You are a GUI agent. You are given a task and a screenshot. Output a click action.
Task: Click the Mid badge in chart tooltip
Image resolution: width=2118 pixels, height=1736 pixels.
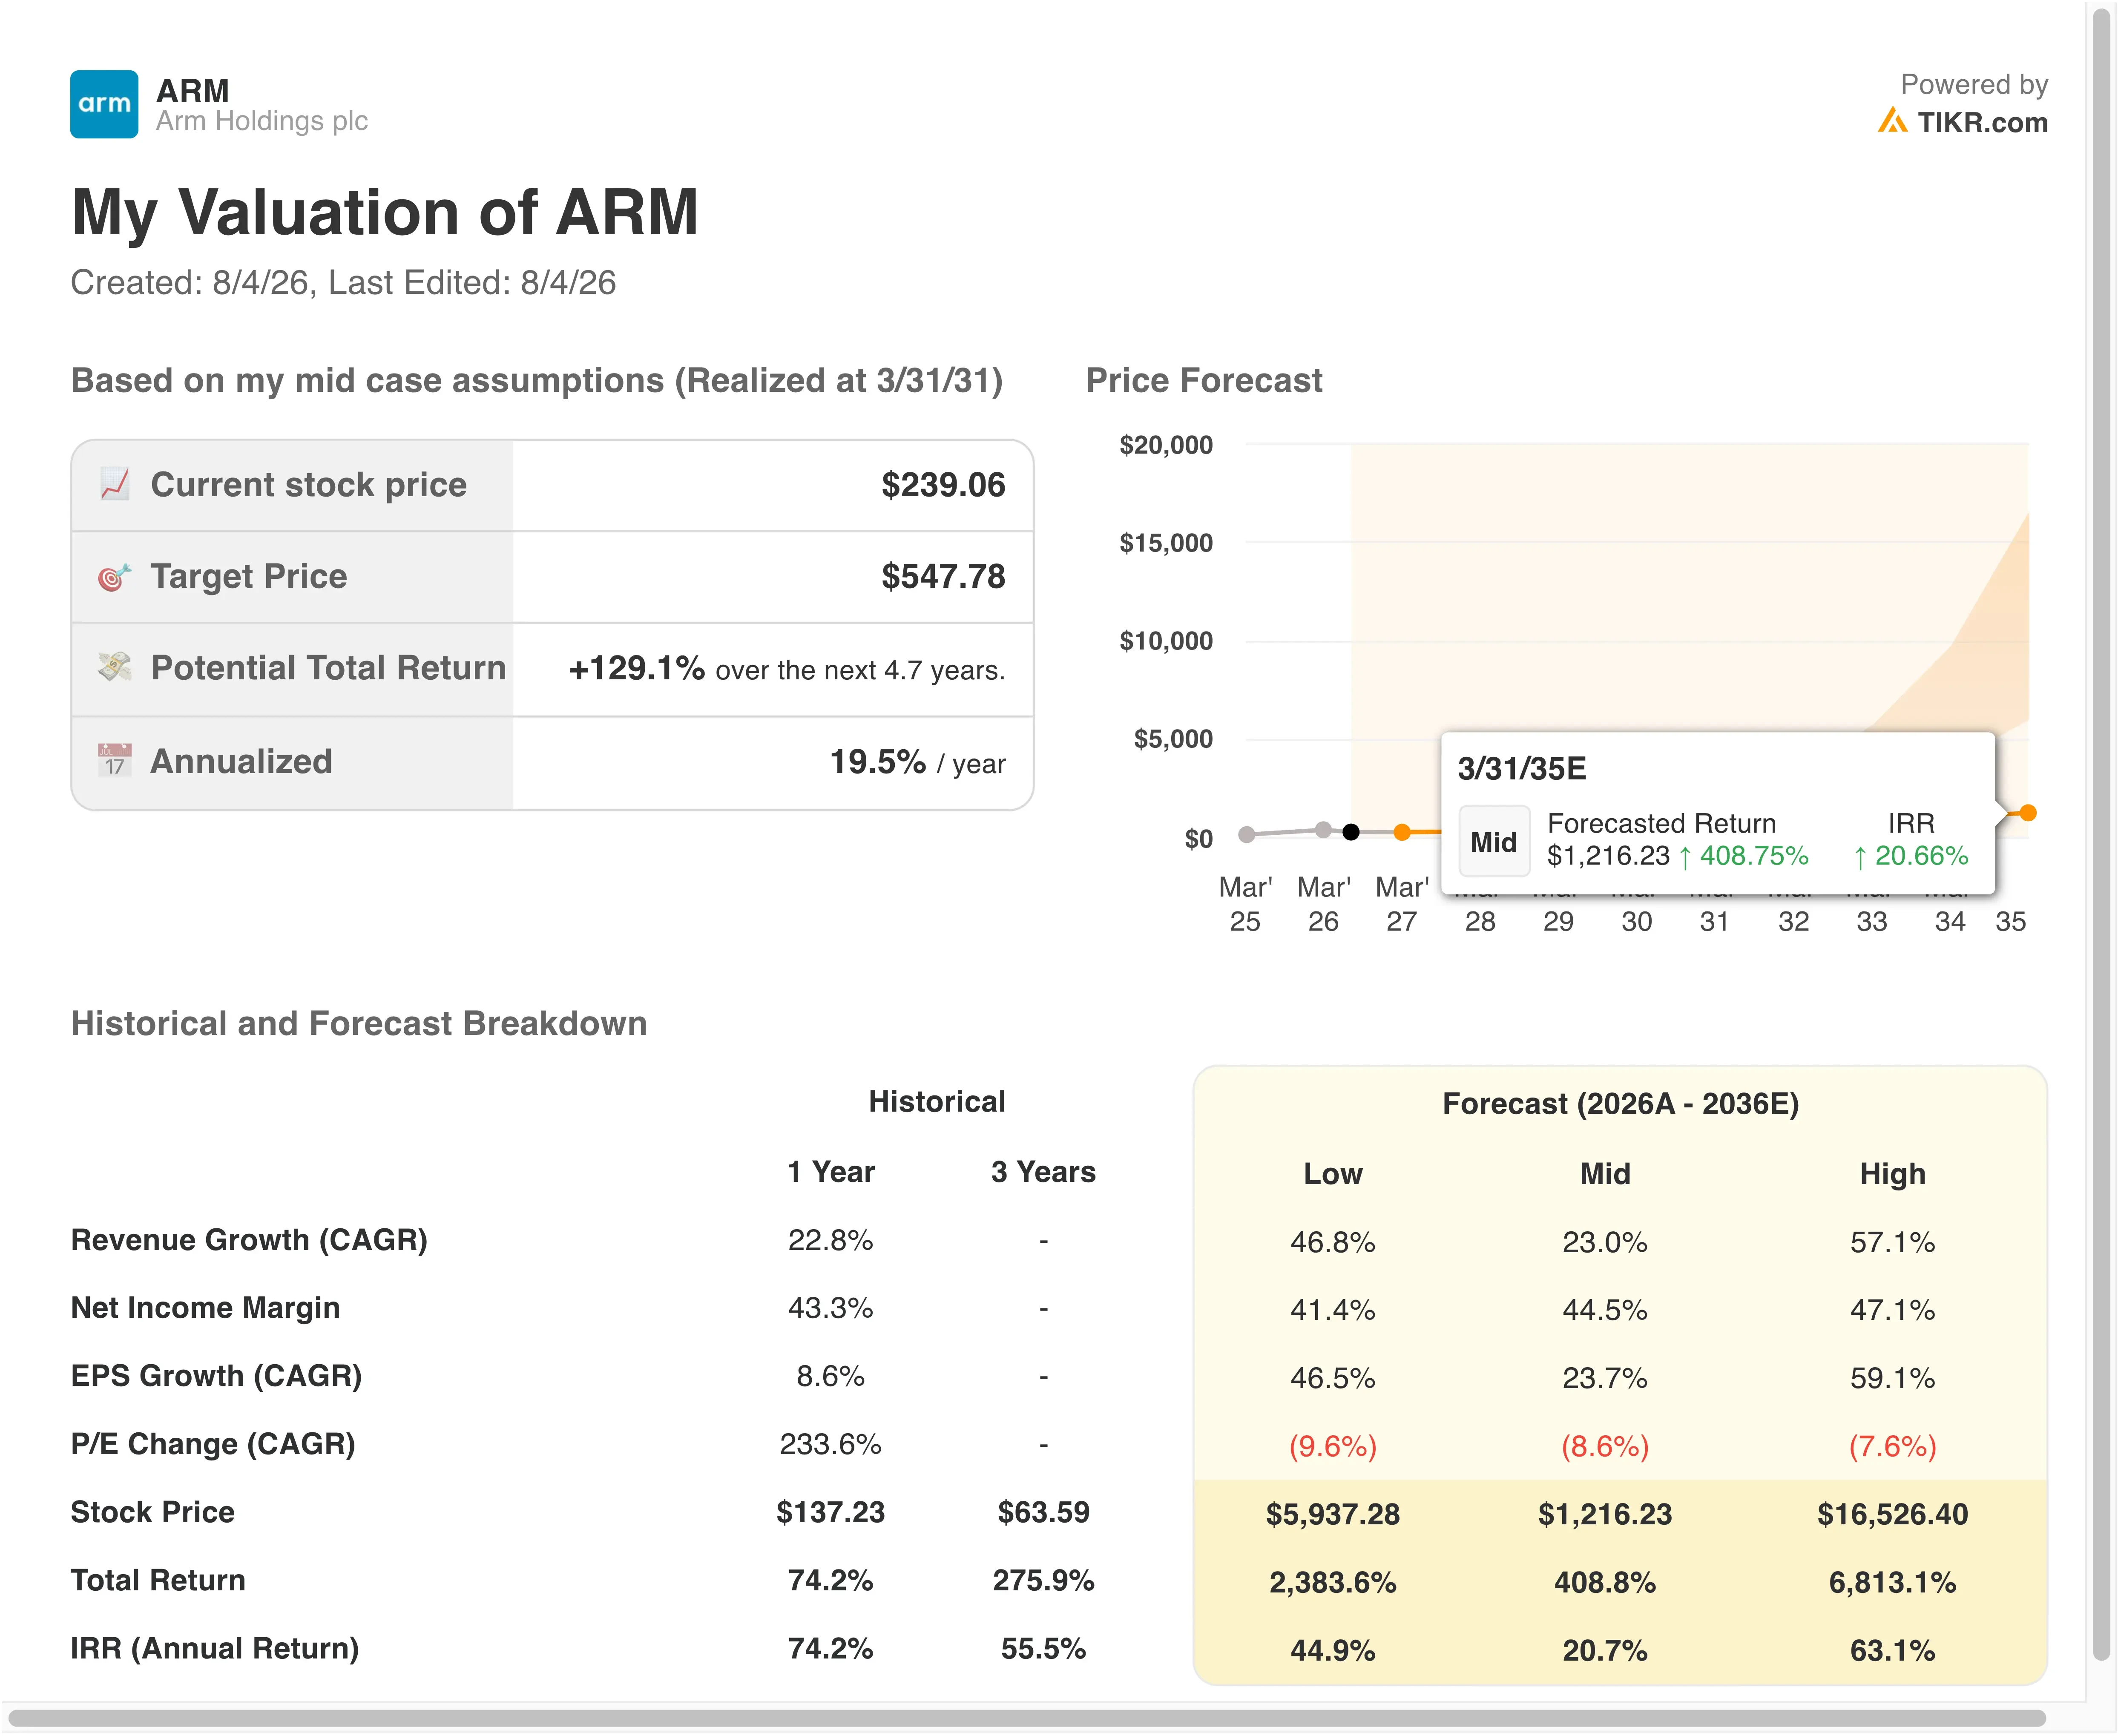1493,841
